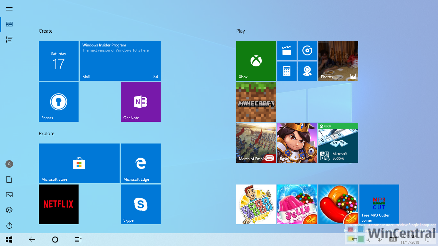Click the Explore group header

[46, 134]
